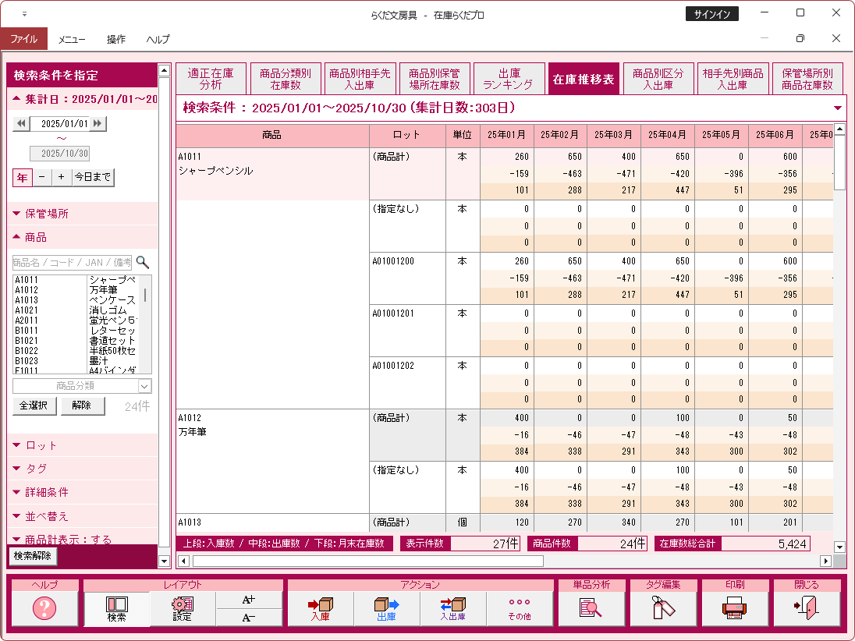The image size is (855, 641).
Task: Click the magnifier search icon beside product field
Action: point(143,263)
